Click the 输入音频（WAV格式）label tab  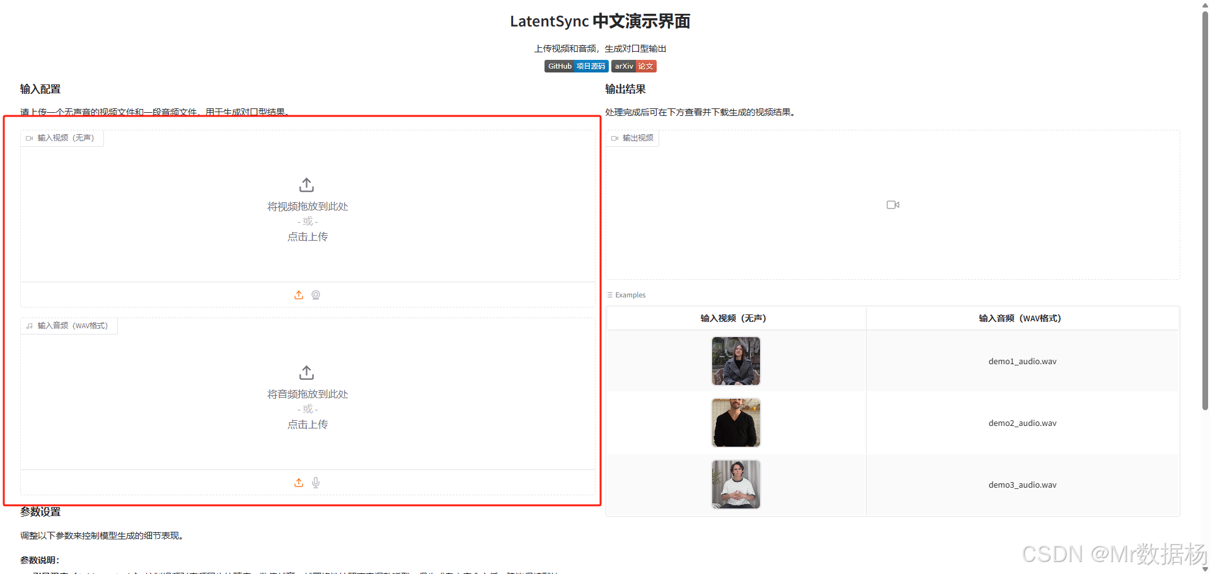69,326
